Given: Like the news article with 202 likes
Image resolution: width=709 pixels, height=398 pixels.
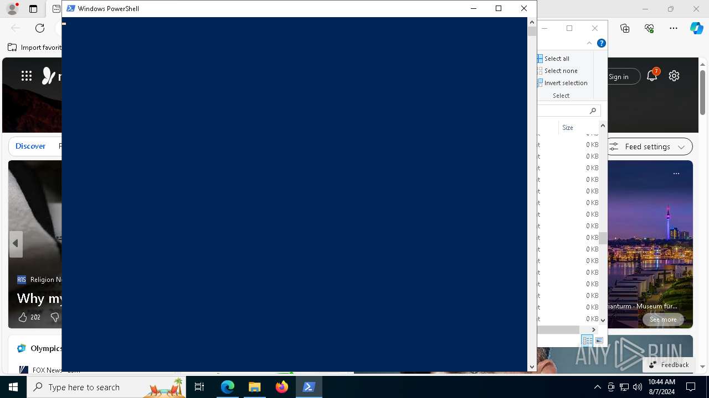Looking at the screenshot, I should pos(23,317).
